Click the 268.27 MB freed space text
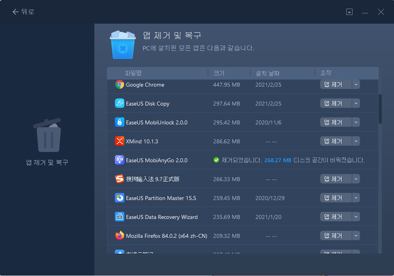 coord(278,160)
